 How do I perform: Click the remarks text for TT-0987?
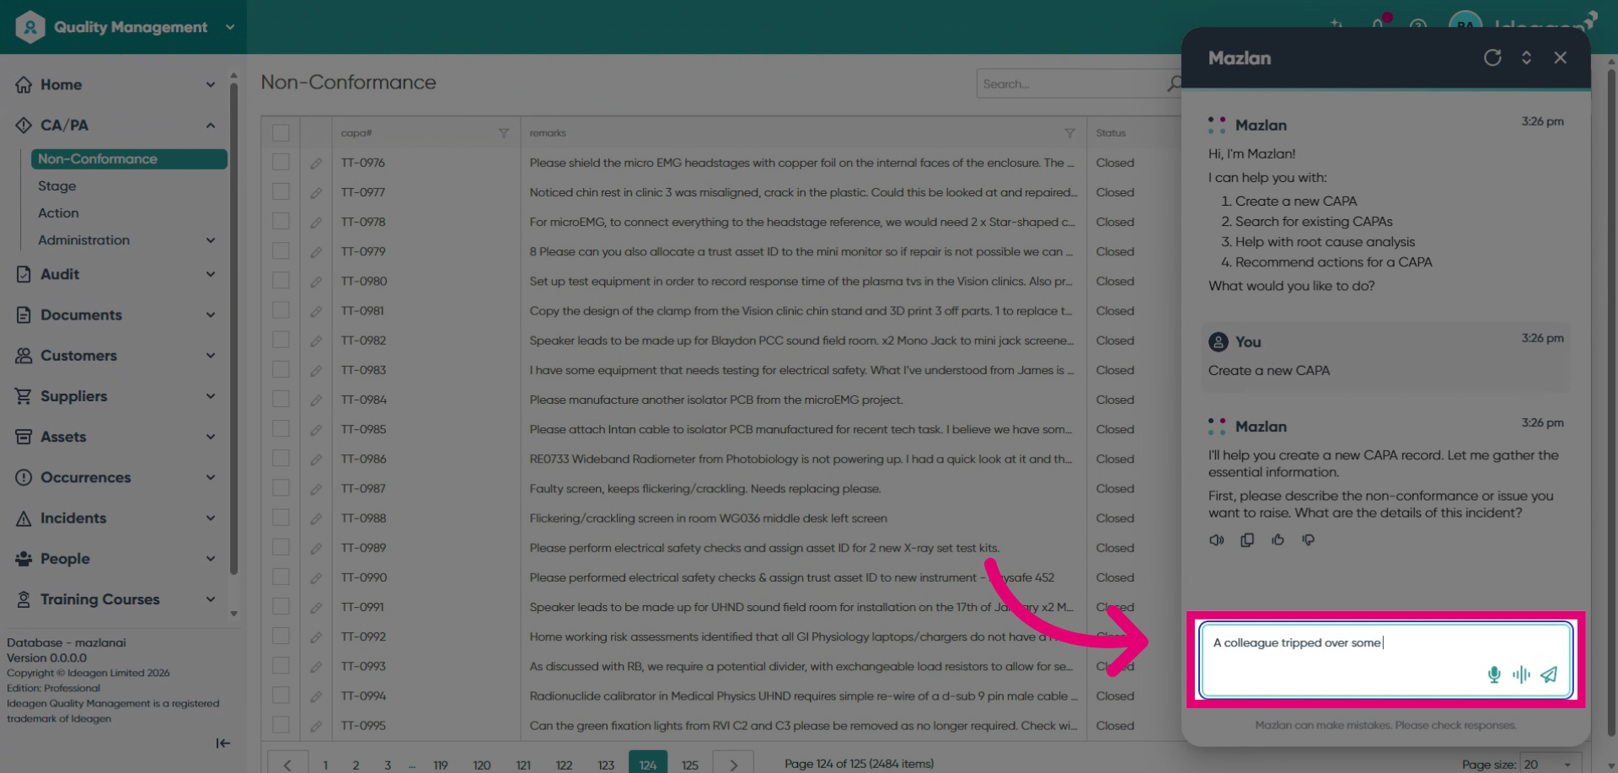tap(705, 489)
